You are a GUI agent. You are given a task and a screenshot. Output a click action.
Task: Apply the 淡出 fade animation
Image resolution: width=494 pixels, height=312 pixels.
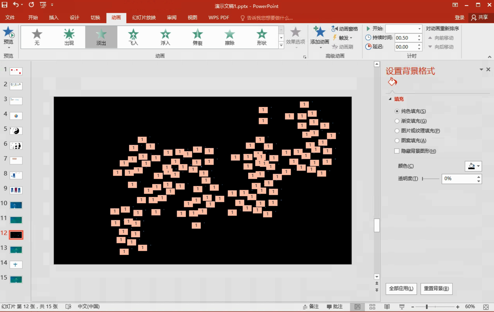tap(101, 37)
